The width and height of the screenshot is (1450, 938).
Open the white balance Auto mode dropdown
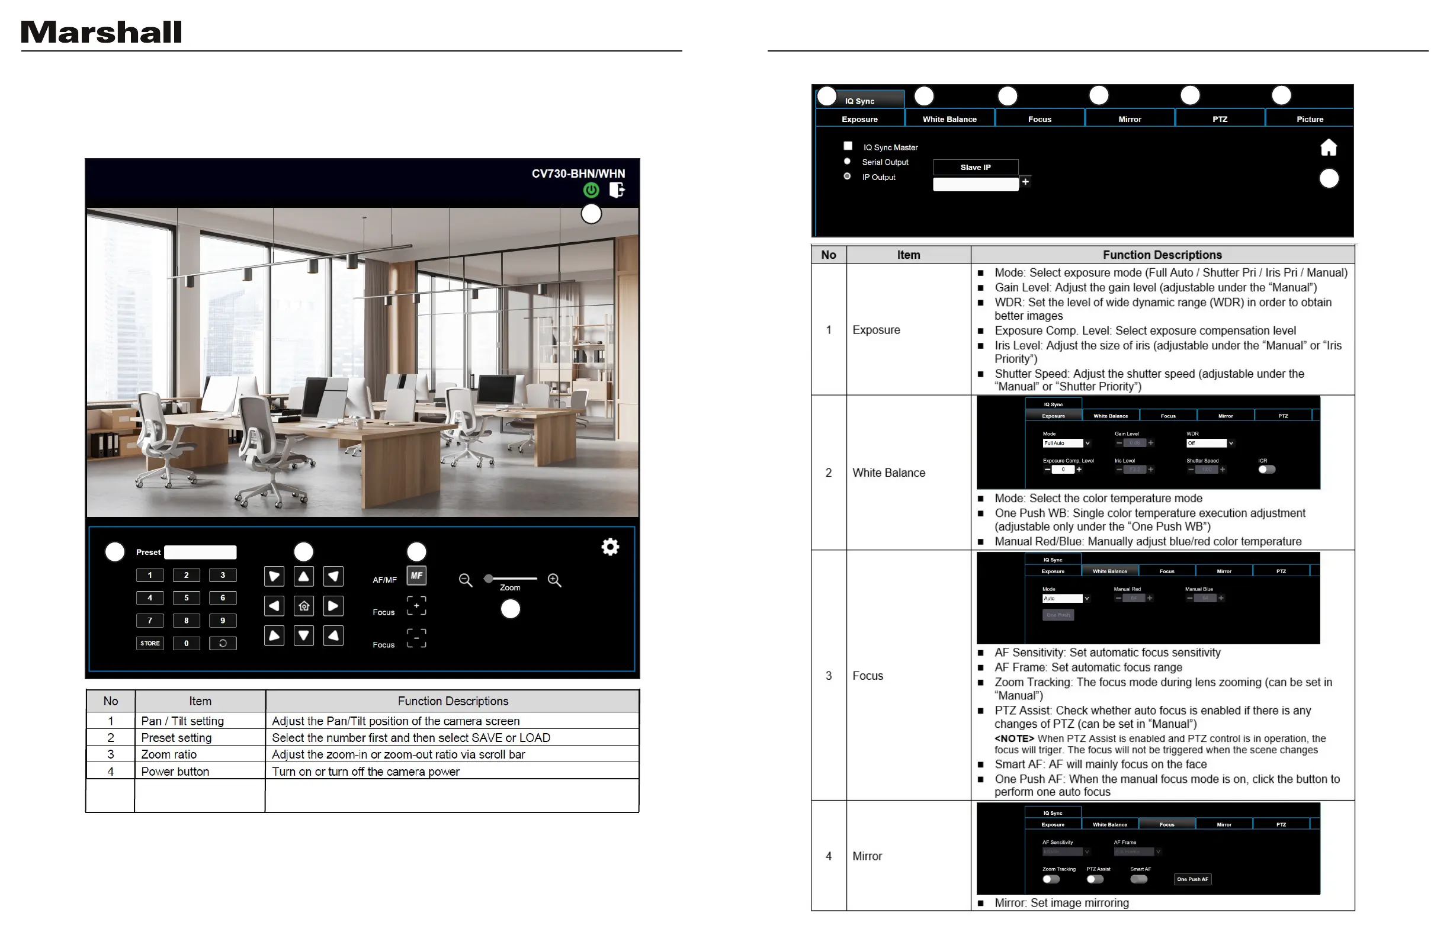(x=1065, y=599)
